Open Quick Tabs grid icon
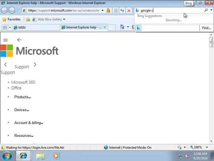214x161 pixels. pyautogui.click(x=5, y=28)
